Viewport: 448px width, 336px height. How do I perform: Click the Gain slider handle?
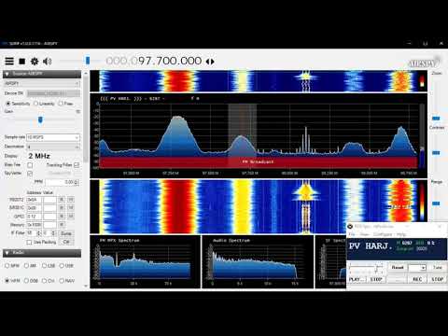[x=40, y=119]
